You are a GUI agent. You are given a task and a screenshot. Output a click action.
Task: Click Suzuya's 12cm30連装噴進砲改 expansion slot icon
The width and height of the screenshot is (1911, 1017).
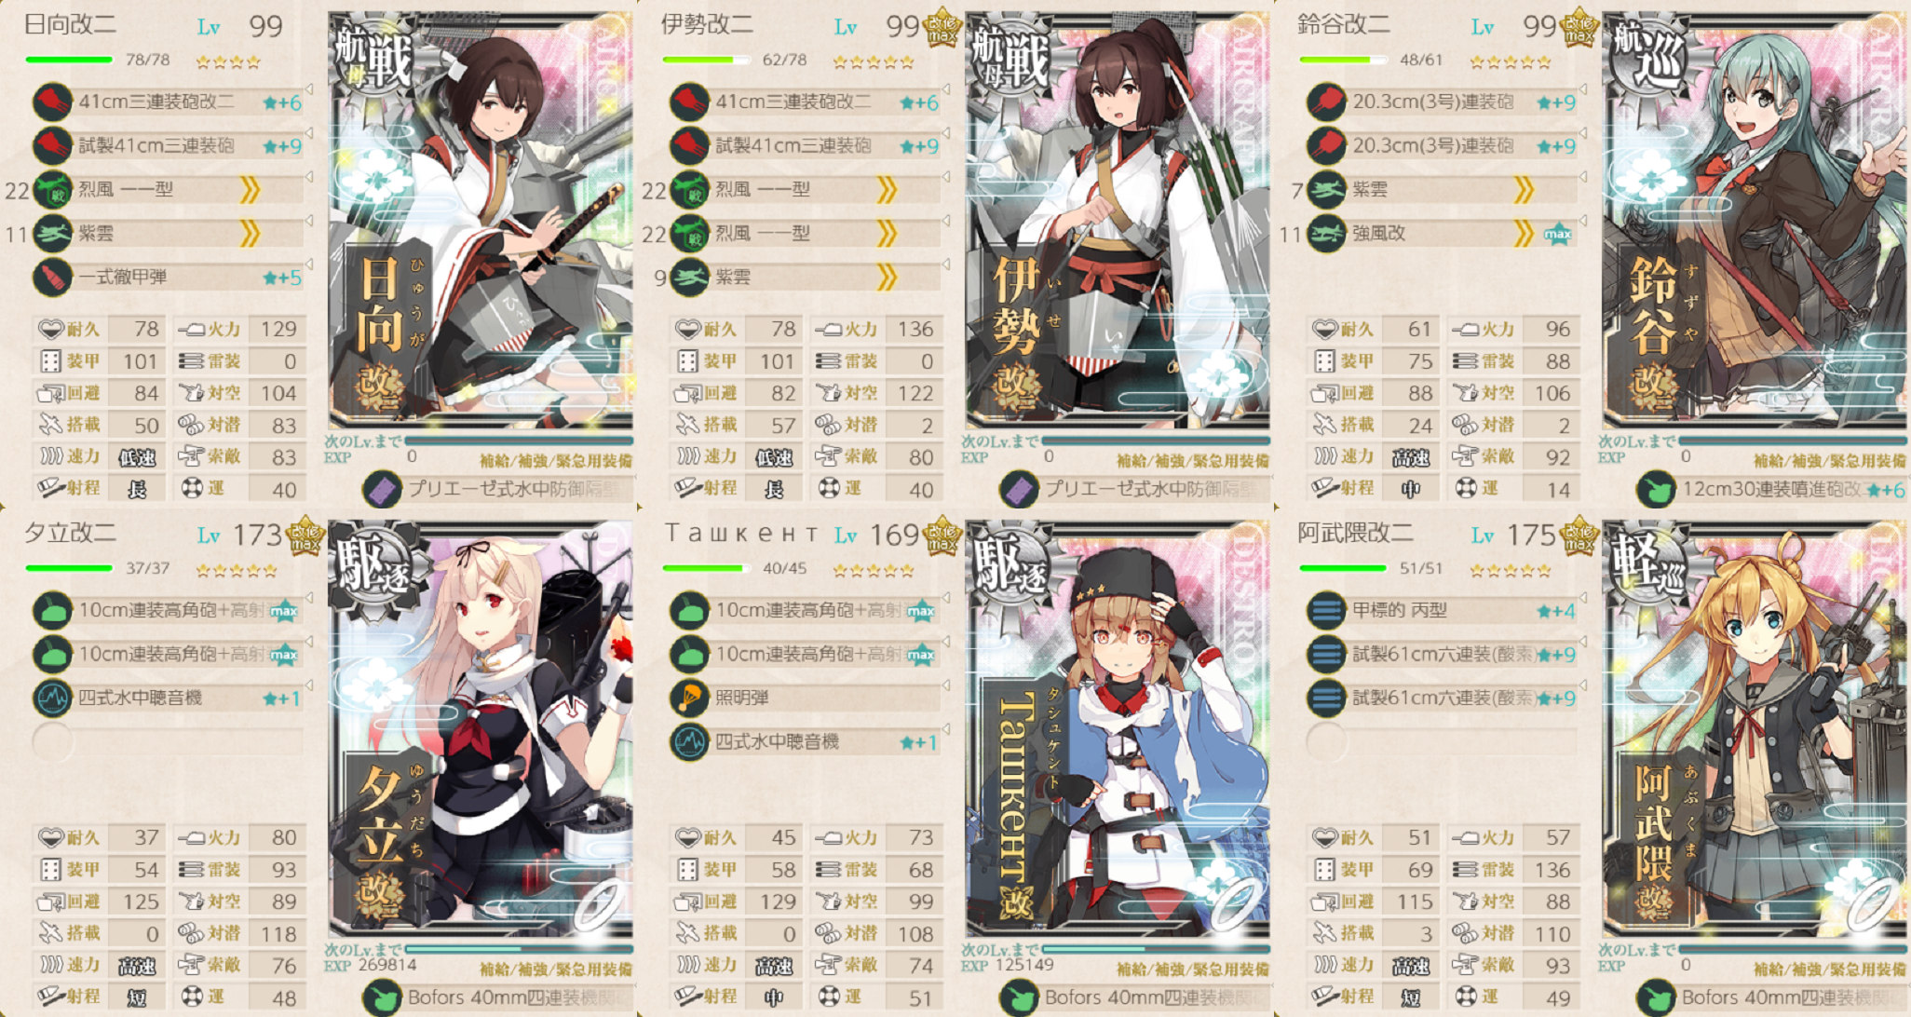click(1655, 489)
